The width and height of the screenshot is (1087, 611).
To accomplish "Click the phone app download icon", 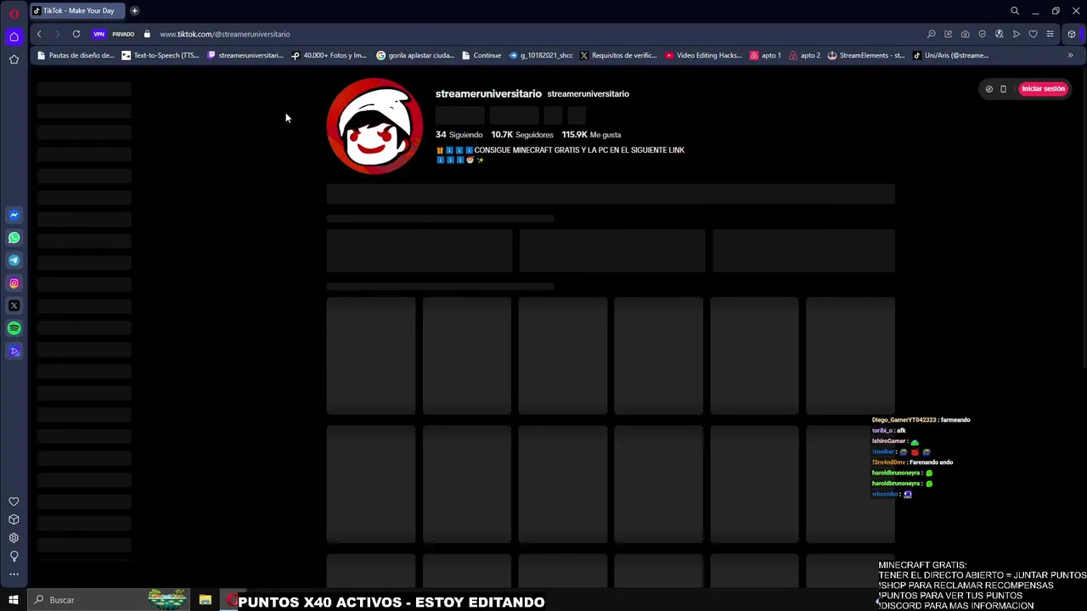I will tap(1003, 88).
